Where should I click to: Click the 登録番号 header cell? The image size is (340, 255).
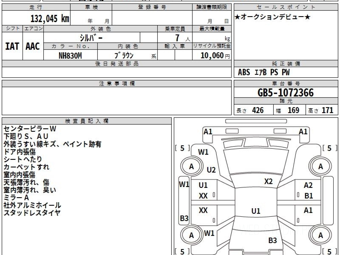tap(152, 7)
